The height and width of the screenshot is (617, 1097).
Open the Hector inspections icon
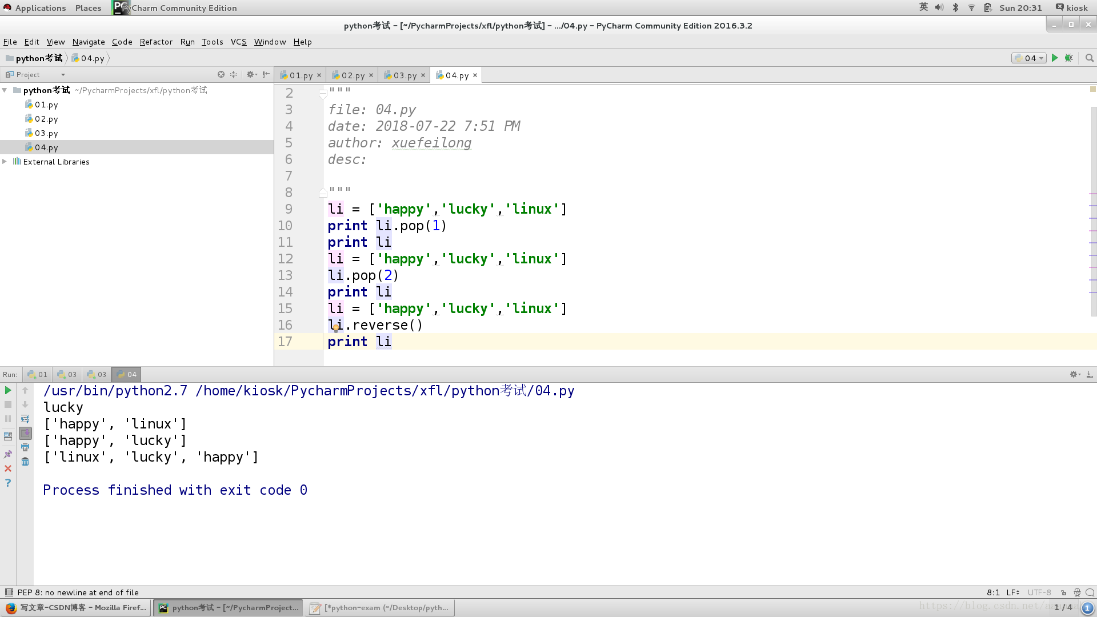[1077, 592]
